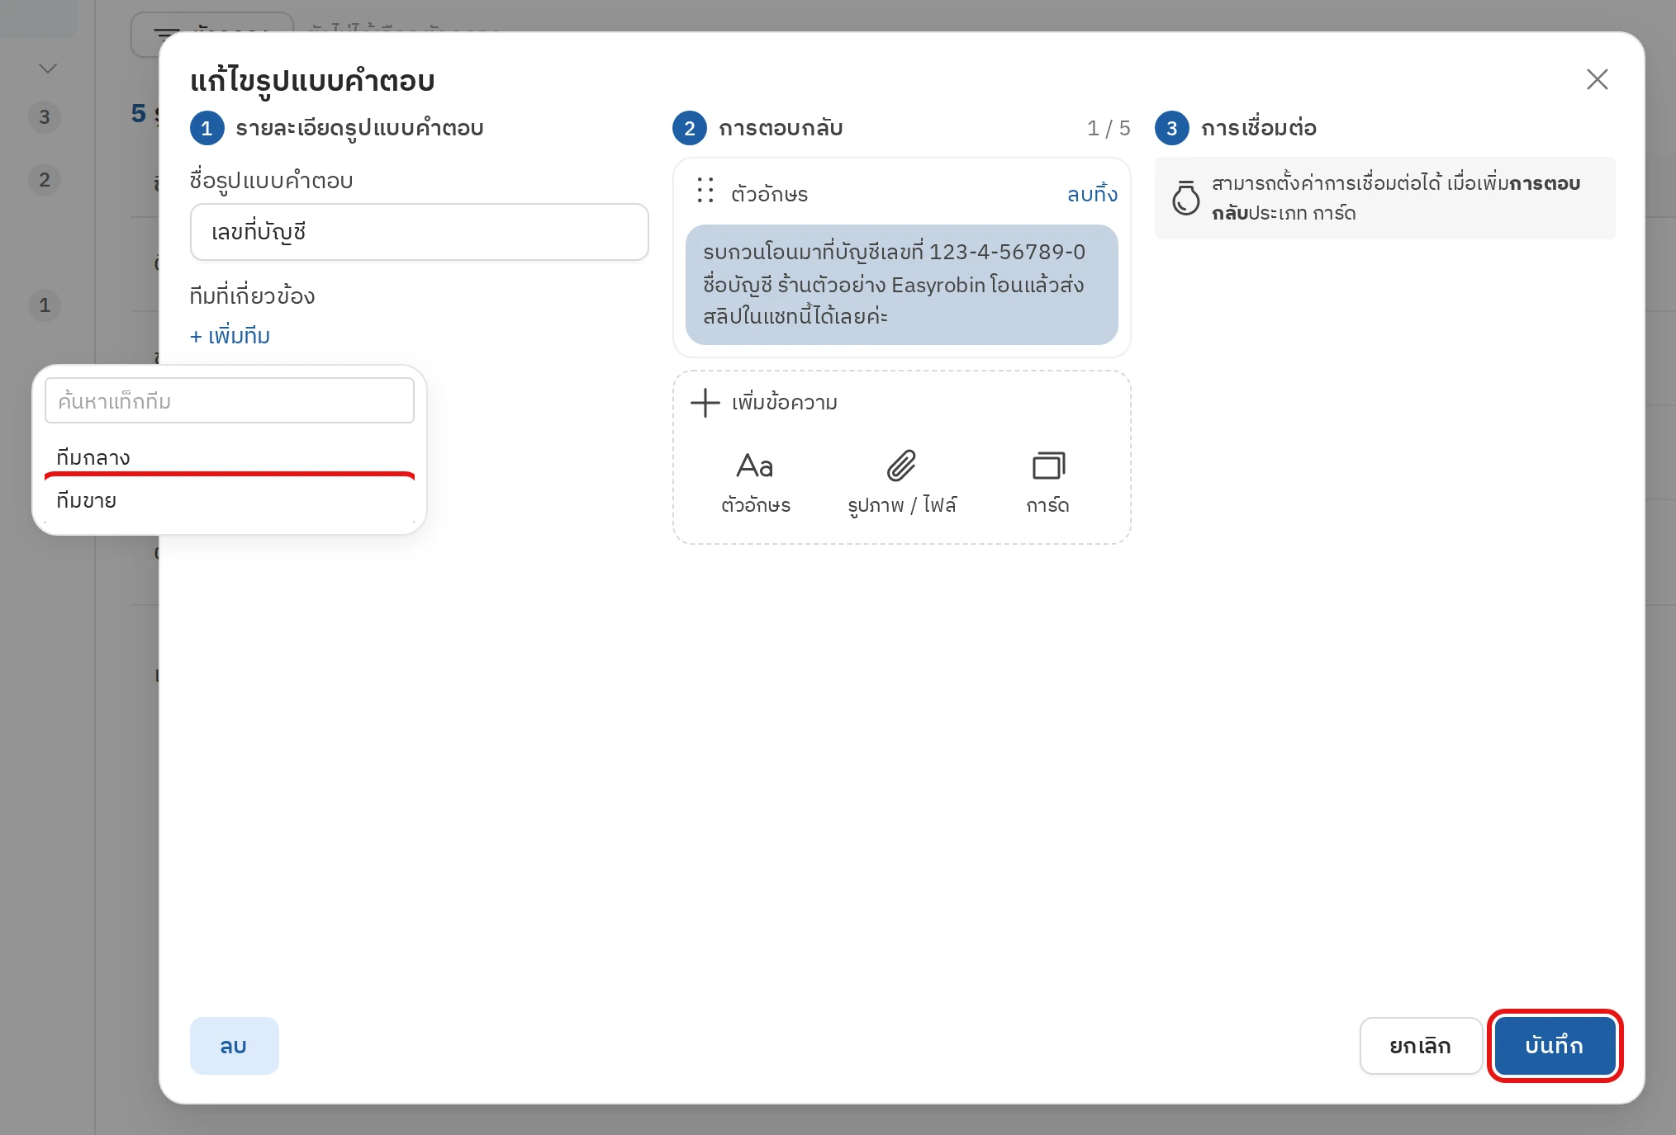Click the ลบ delete button
Screen dimensions: 1676x1135
tap(234, 1046)
